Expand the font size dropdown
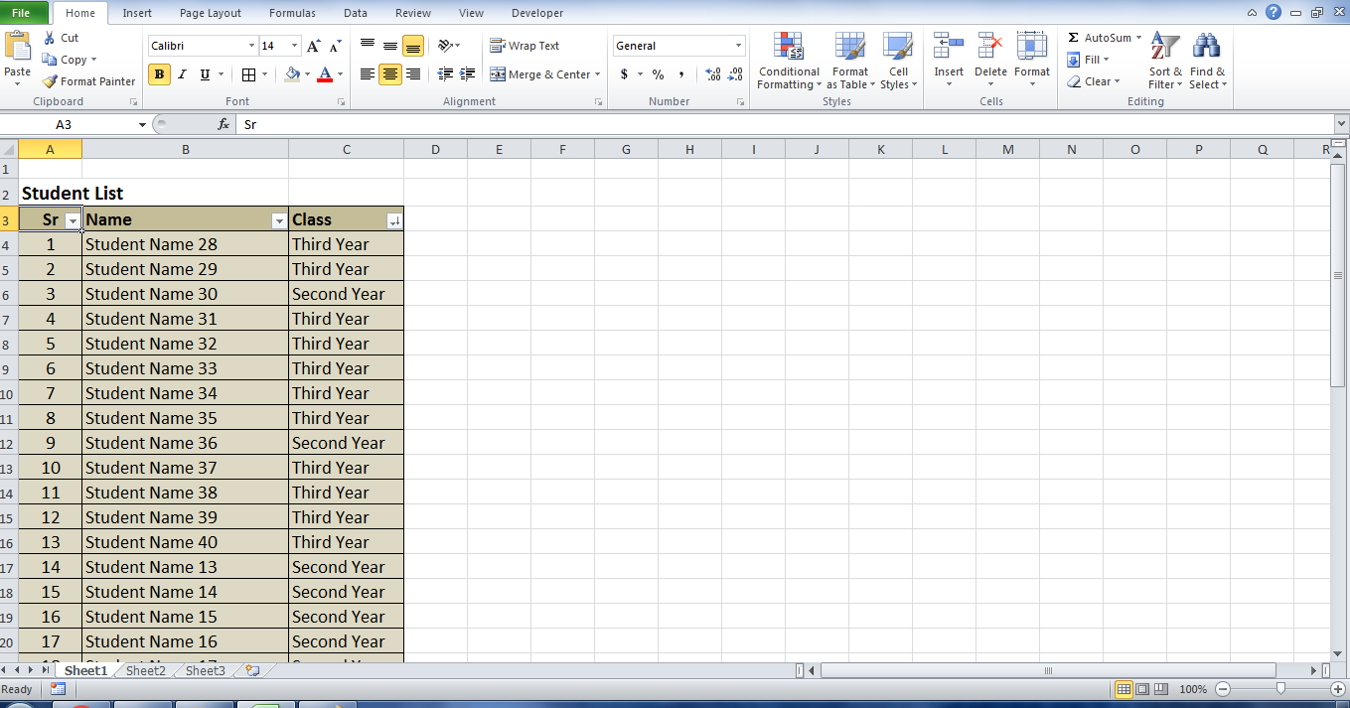 click(x=294, y=46)
